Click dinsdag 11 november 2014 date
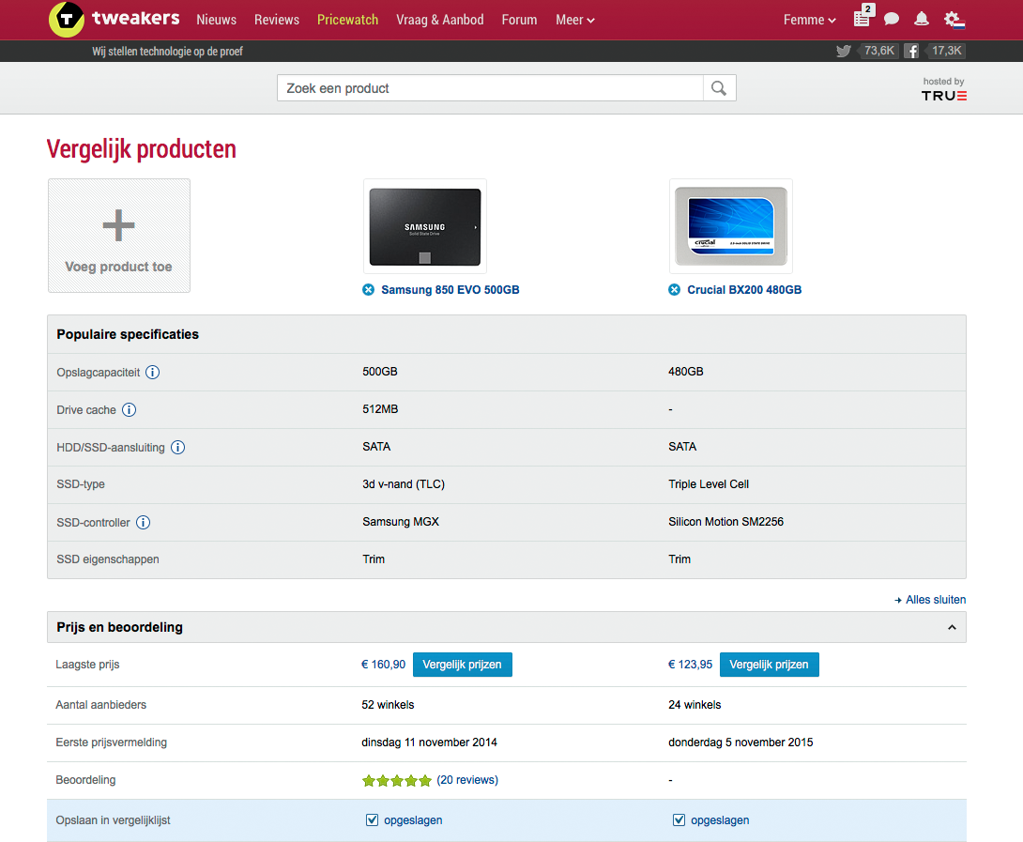This screenshot has height=842, width=1023. coord(429,742)
